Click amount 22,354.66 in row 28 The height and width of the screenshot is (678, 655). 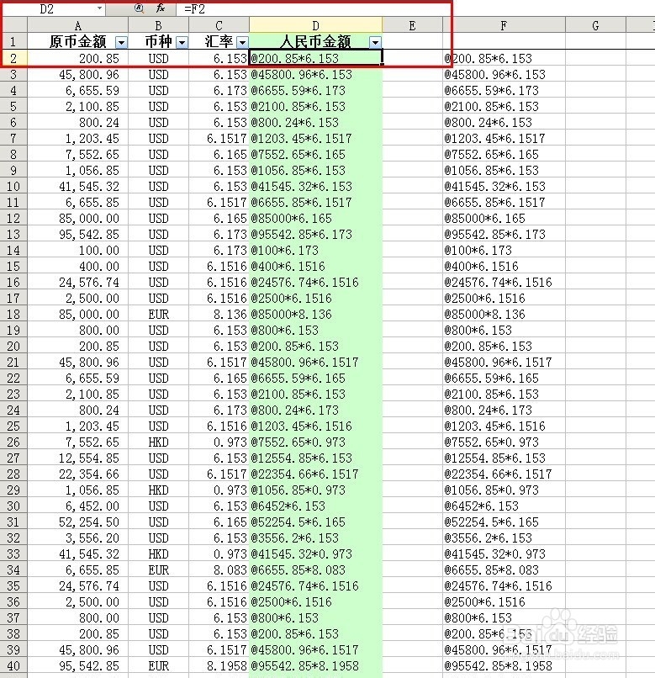[78, 474]
